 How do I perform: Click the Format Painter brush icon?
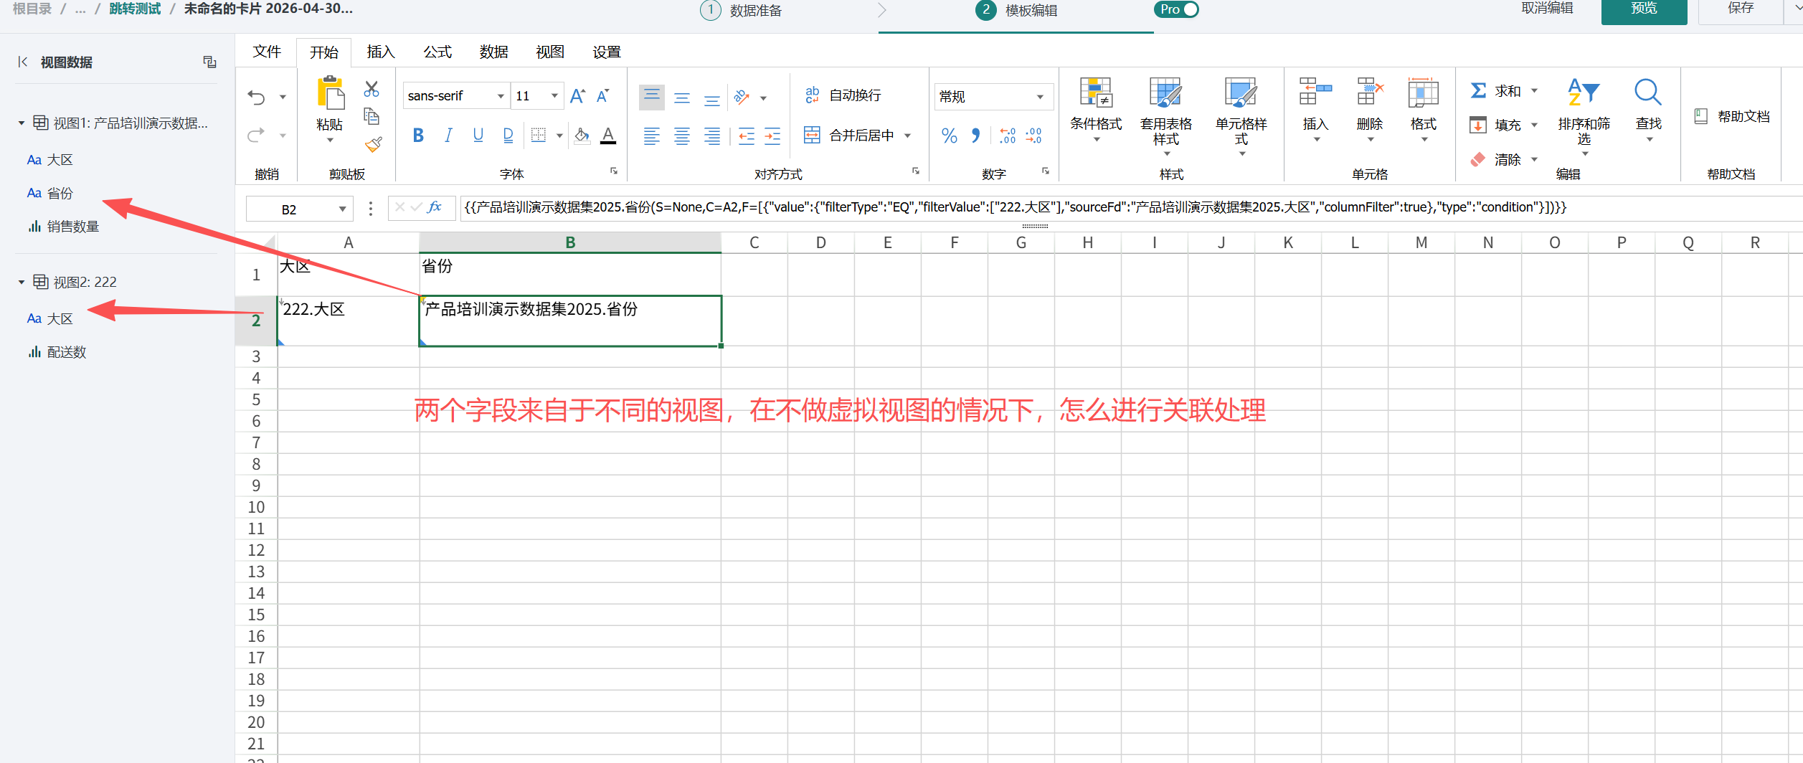[x=373, y=144]
